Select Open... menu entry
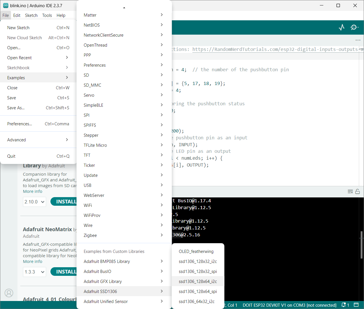364x309 pixels. [x=38, y=48]
